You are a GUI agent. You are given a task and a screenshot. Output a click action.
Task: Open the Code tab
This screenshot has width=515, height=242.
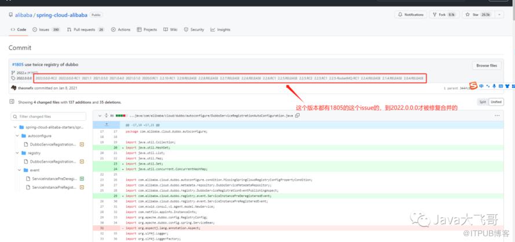coord(19,29)
